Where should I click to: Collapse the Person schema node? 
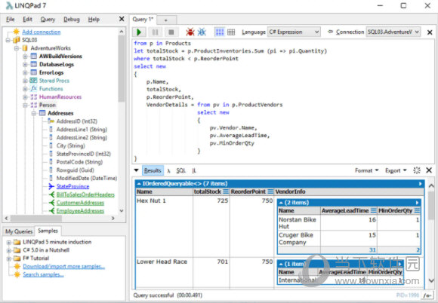(25, 105)
